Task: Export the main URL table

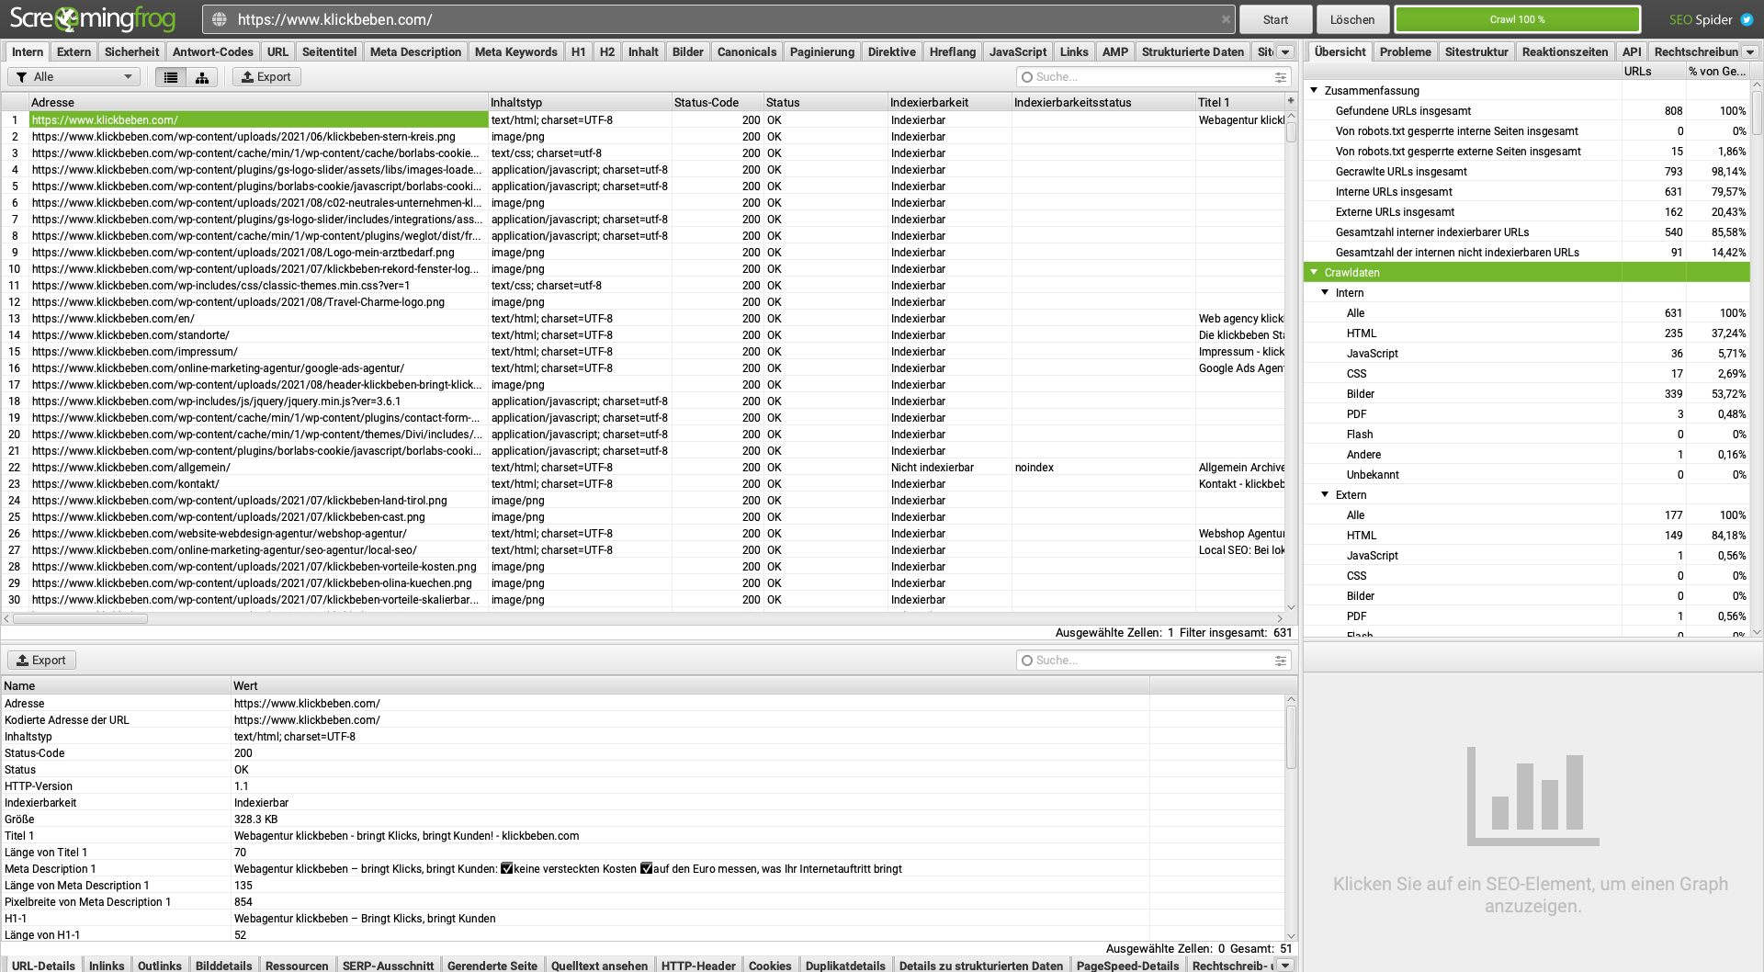Action: [266, 77]
